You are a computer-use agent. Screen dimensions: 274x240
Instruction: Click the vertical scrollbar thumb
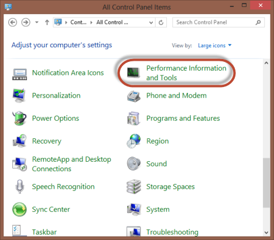[266, 183]
